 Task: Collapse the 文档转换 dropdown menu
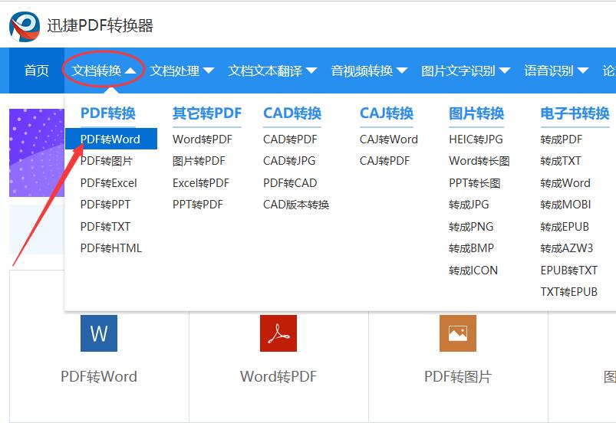(x=104, y=70)
